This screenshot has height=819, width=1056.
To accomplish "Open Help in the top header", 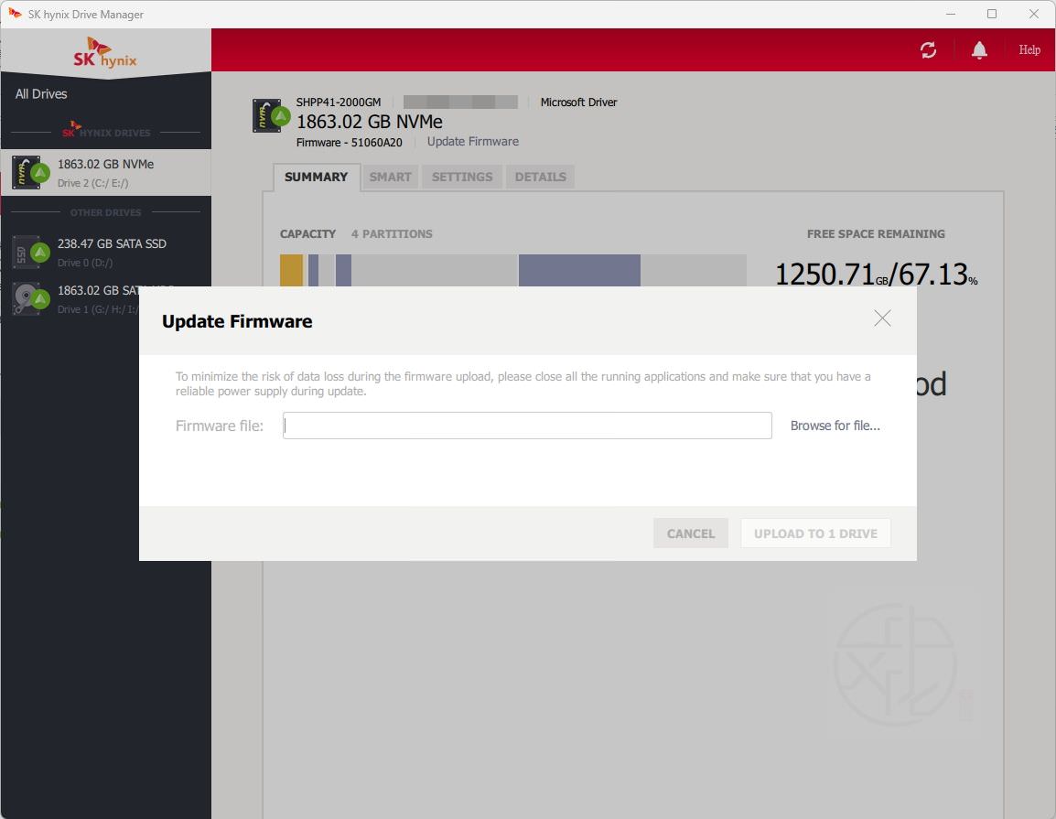I will pyautogui.click(x=1029, y=50).
